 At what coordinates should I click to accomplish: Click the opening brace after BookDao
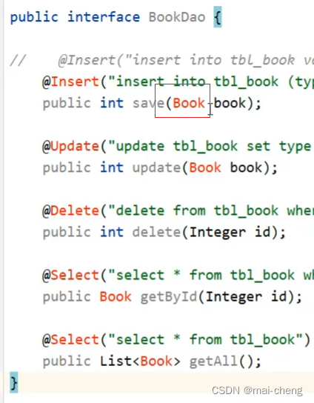pos(218,17)
